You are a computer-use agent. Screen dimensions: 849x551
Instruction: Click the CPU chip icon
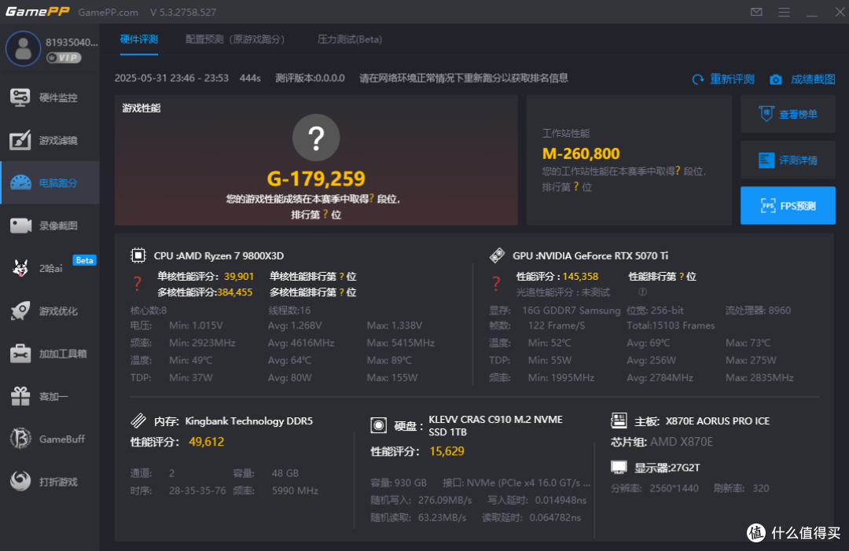coord(138,255)
